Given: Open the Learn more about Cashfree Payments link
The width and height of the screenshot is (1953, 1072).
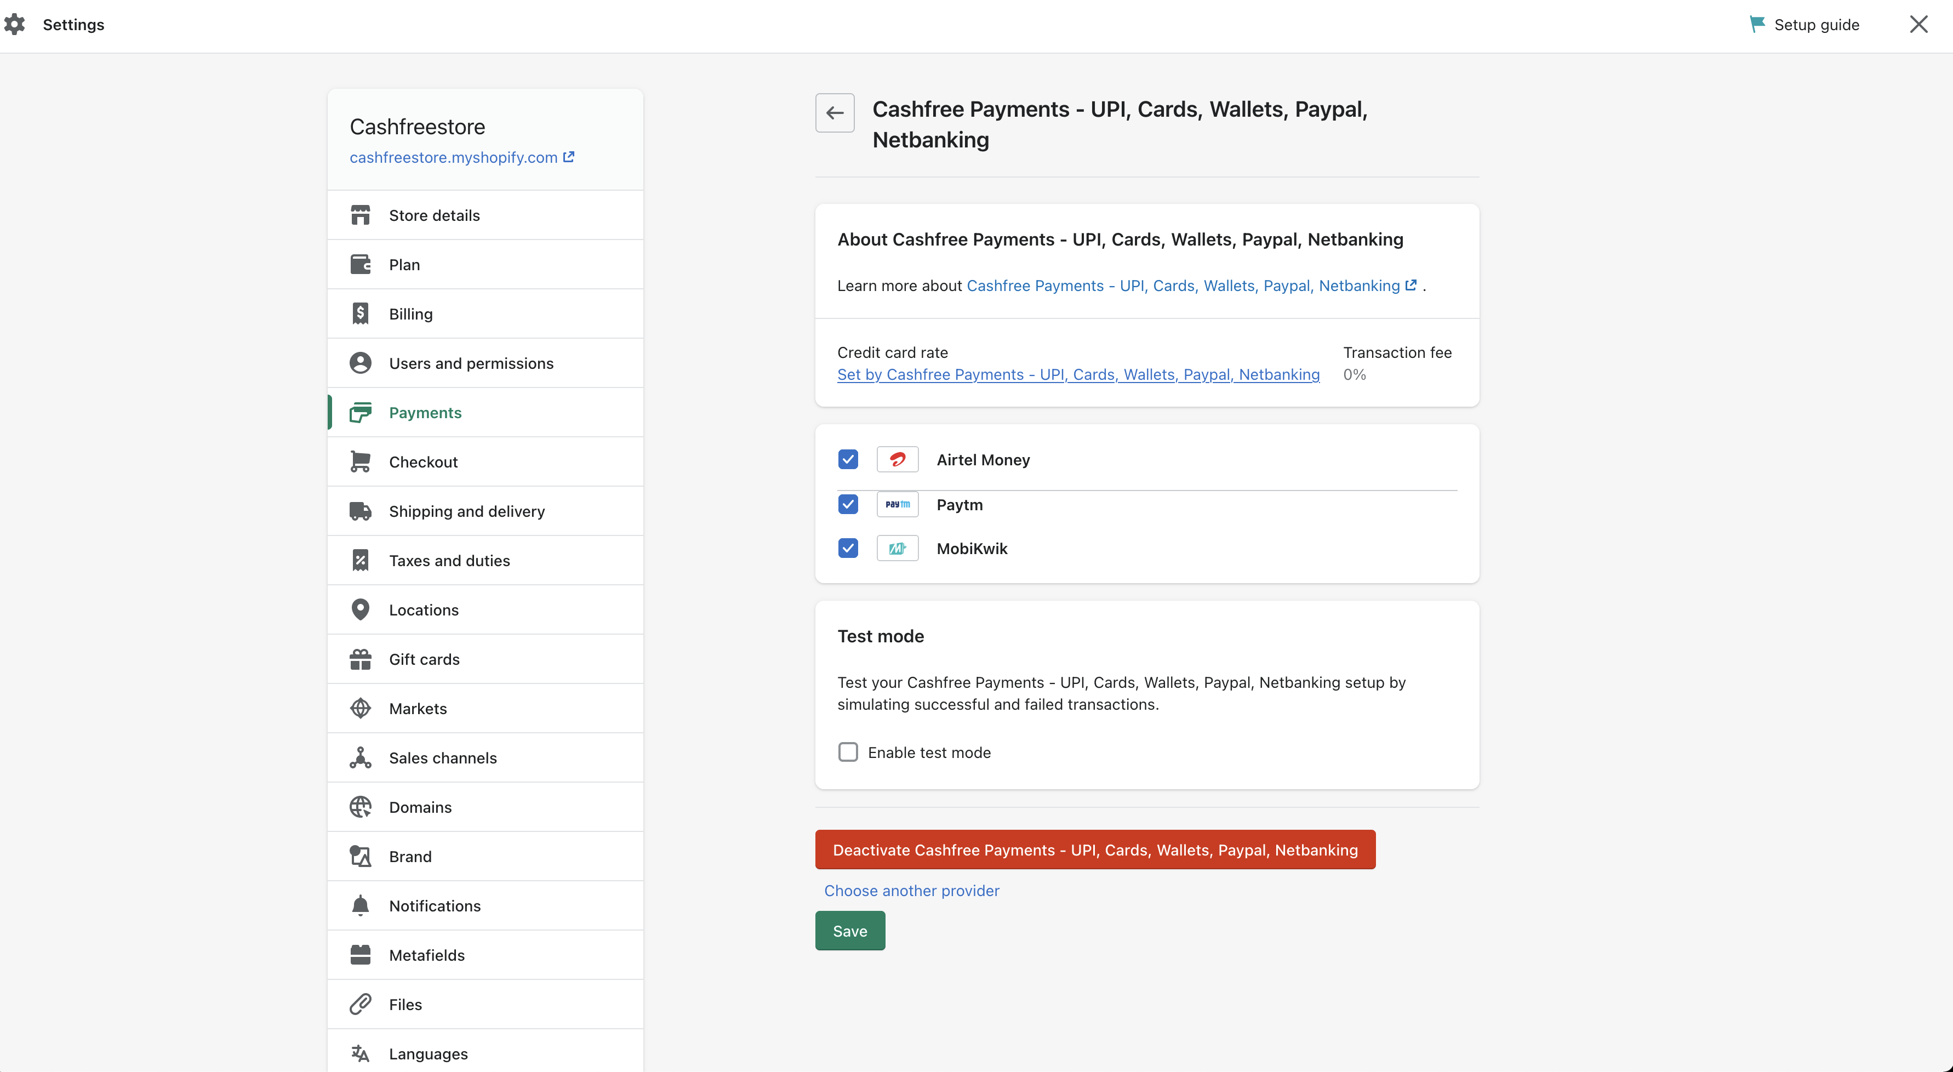Looking at the screenshot, I should click(x=1191, y=286).
